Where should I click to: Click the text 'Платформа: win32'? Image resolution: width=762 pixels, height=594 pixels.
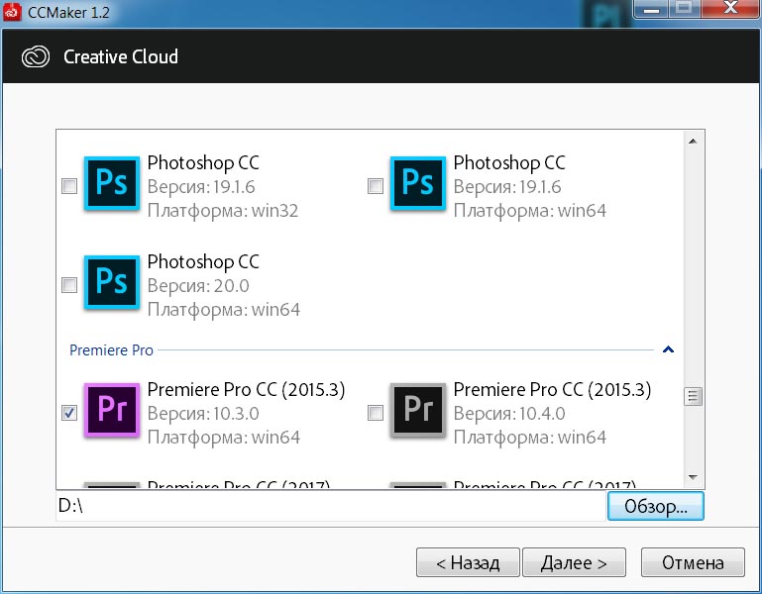coord(223,211)
